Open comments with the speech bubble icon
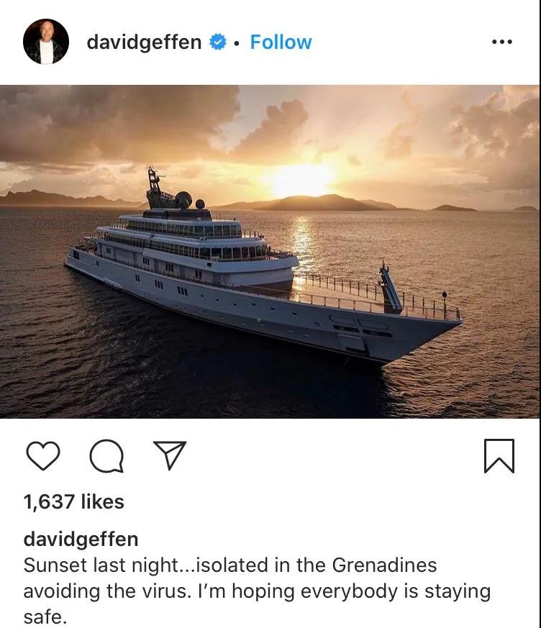 106,456
